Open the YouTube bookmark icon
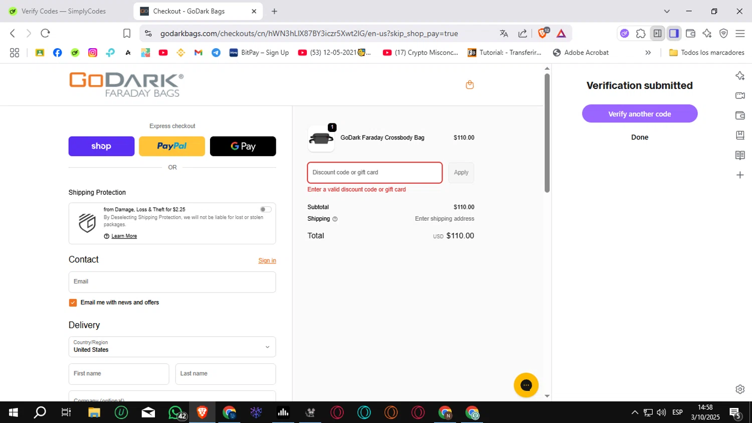The image size is (752, 423). pyautogui.click(x=163, y=53)
